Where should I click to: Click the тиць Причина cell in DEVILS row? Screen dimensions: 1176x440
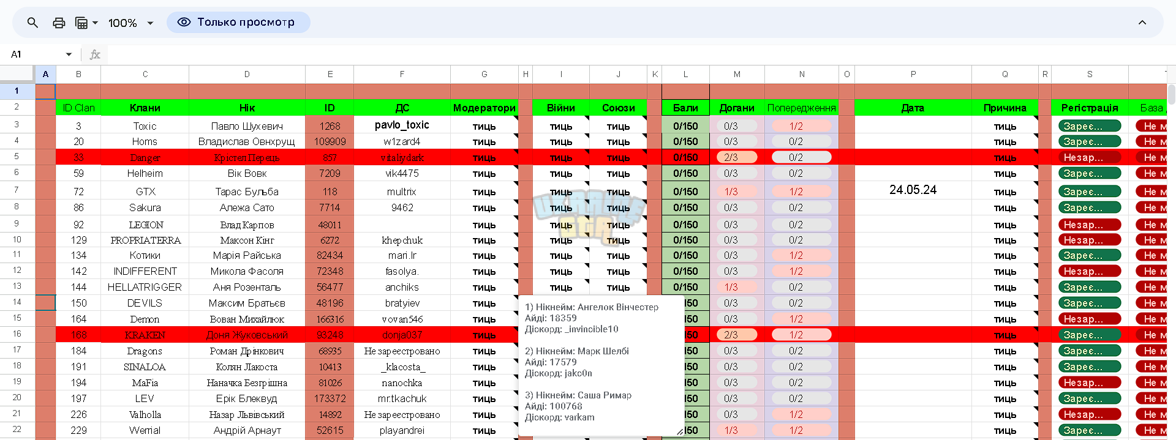pos(1005,303)
